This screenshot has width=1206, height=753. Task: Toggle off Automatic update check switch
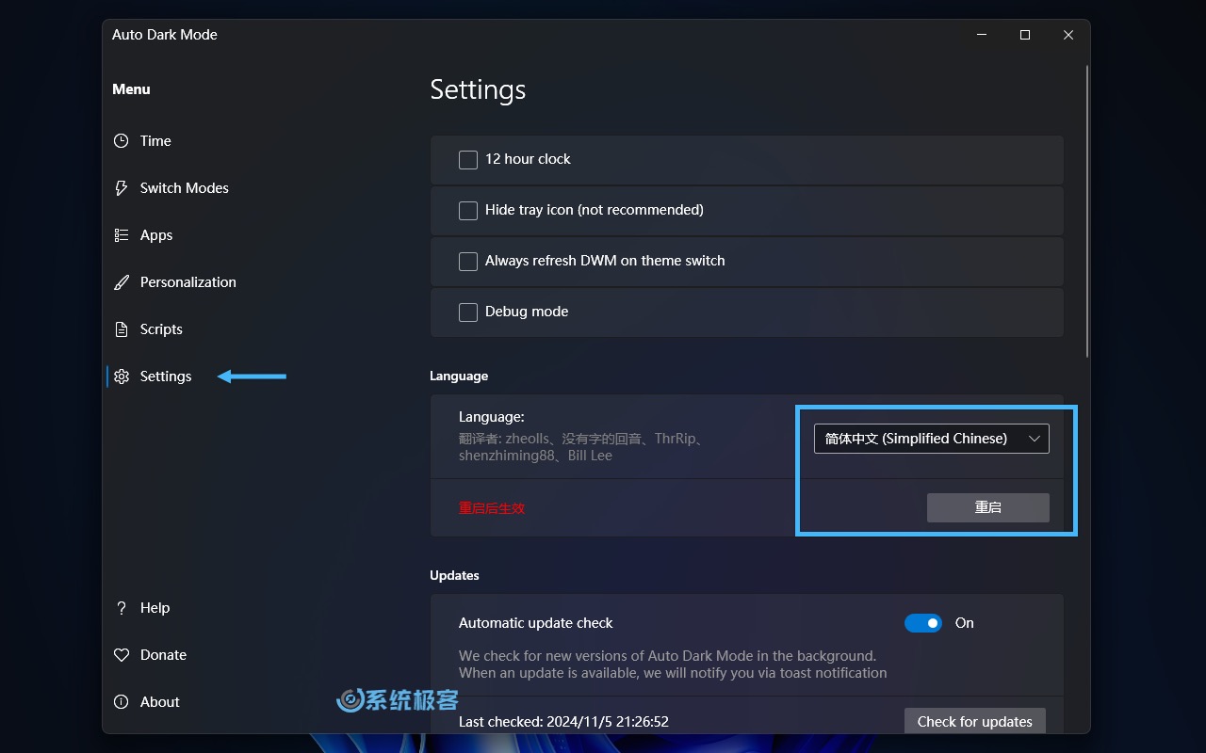coord(923,623)
